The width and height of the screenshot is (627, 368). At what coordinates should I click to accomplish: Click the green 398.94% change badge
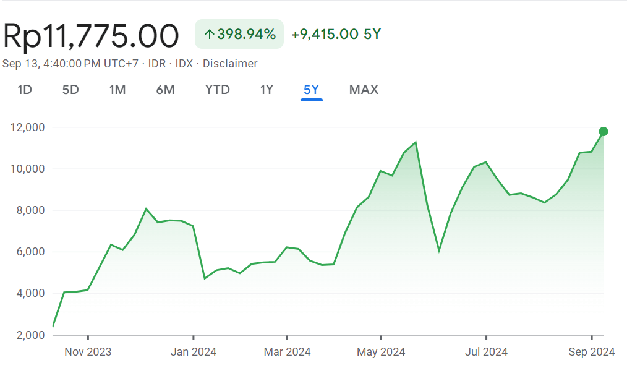pos(239,34)
